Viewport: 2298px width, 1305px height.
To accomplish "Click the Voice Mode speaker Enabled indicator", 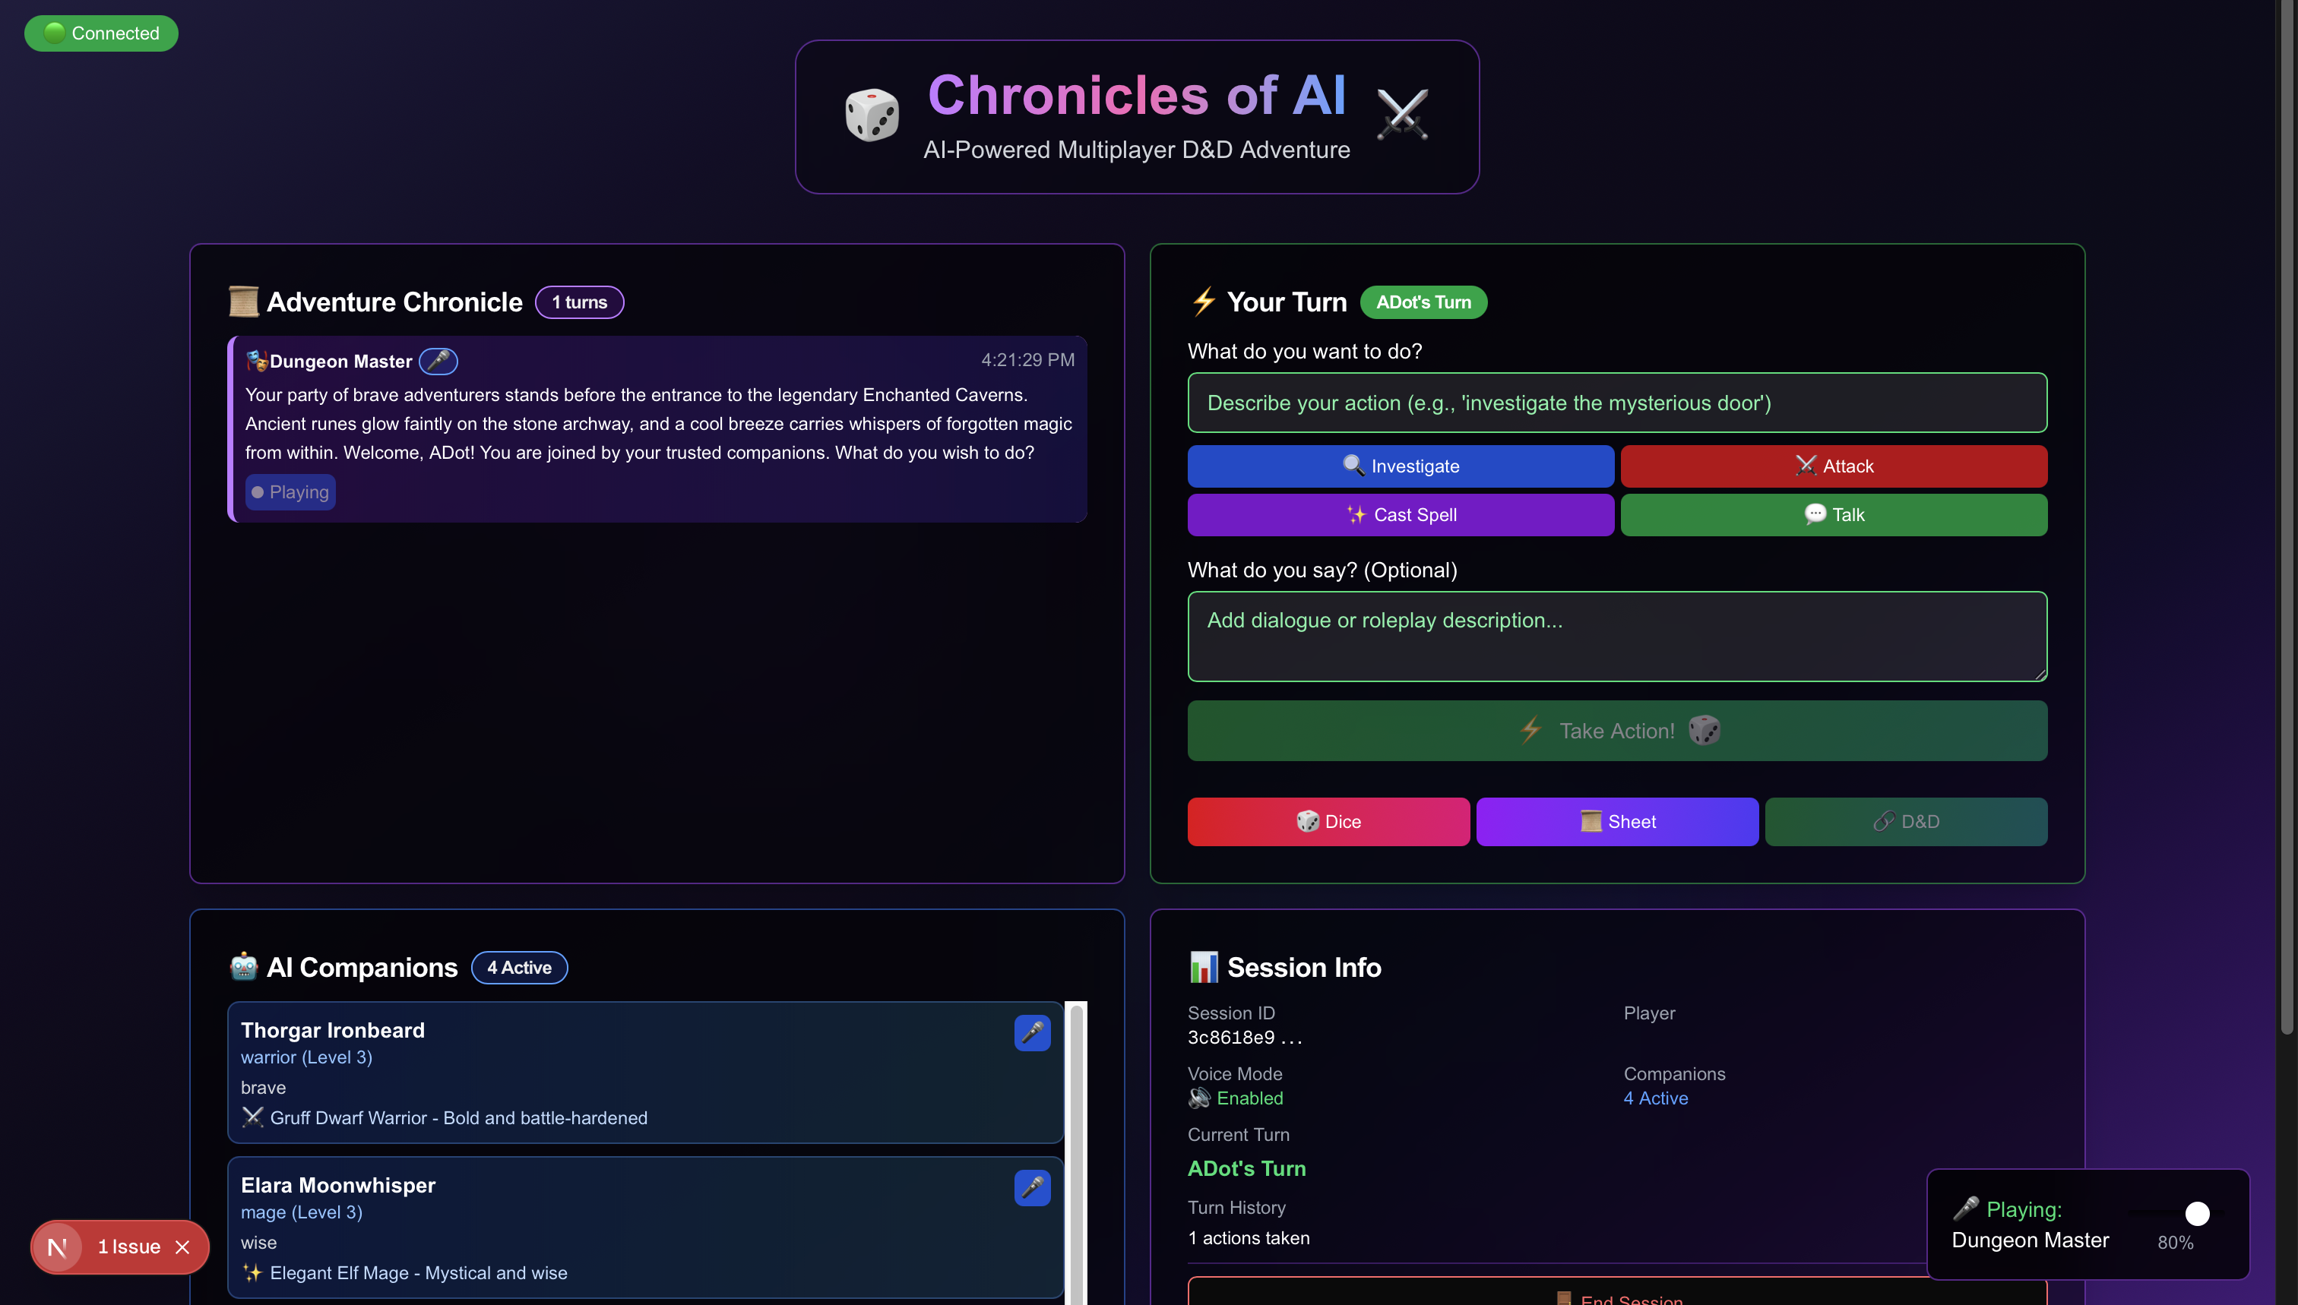I will [1236, 1098].
